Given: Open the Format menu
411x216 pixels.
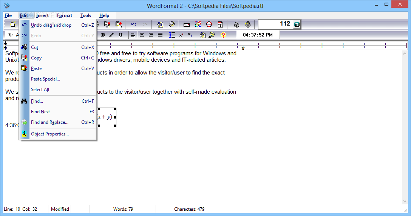Looking at the screenshot, I should click(65, 15).
